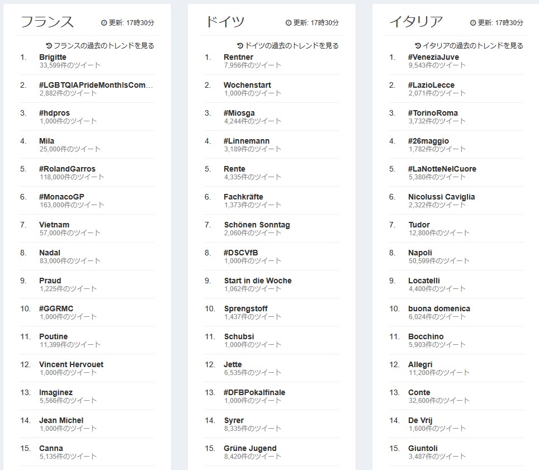Click the history icon beside イタリアの過去のトレンドを見る
Screen dimensions: 539x470
click(x=418, y=46)
